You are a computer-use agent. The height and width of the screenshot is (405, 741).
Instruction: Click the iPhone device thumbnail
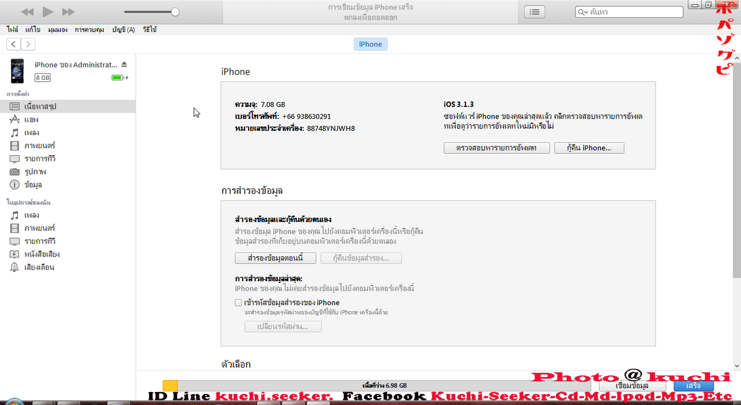point(17,71)
